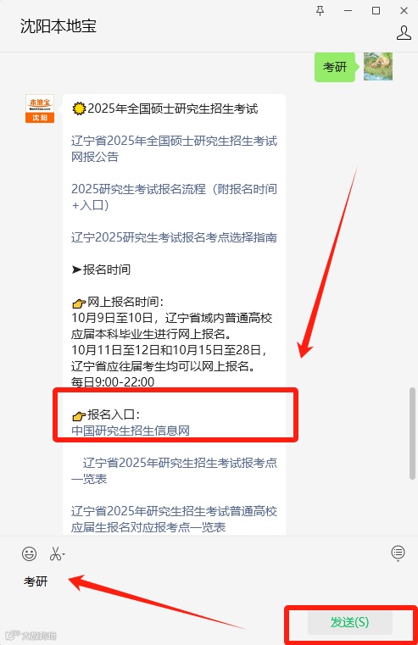
Task: Open 辽宁省2025年全国硕士研究生招生考试网报公告 link
Action: pos(174,148)
